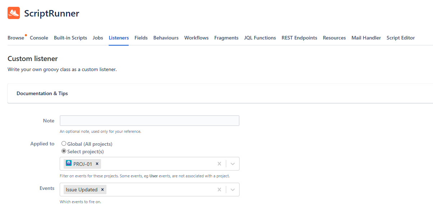This screenshot has width=433, height=210.
Task: Focus the Note input field
Action: click(149, 121)
